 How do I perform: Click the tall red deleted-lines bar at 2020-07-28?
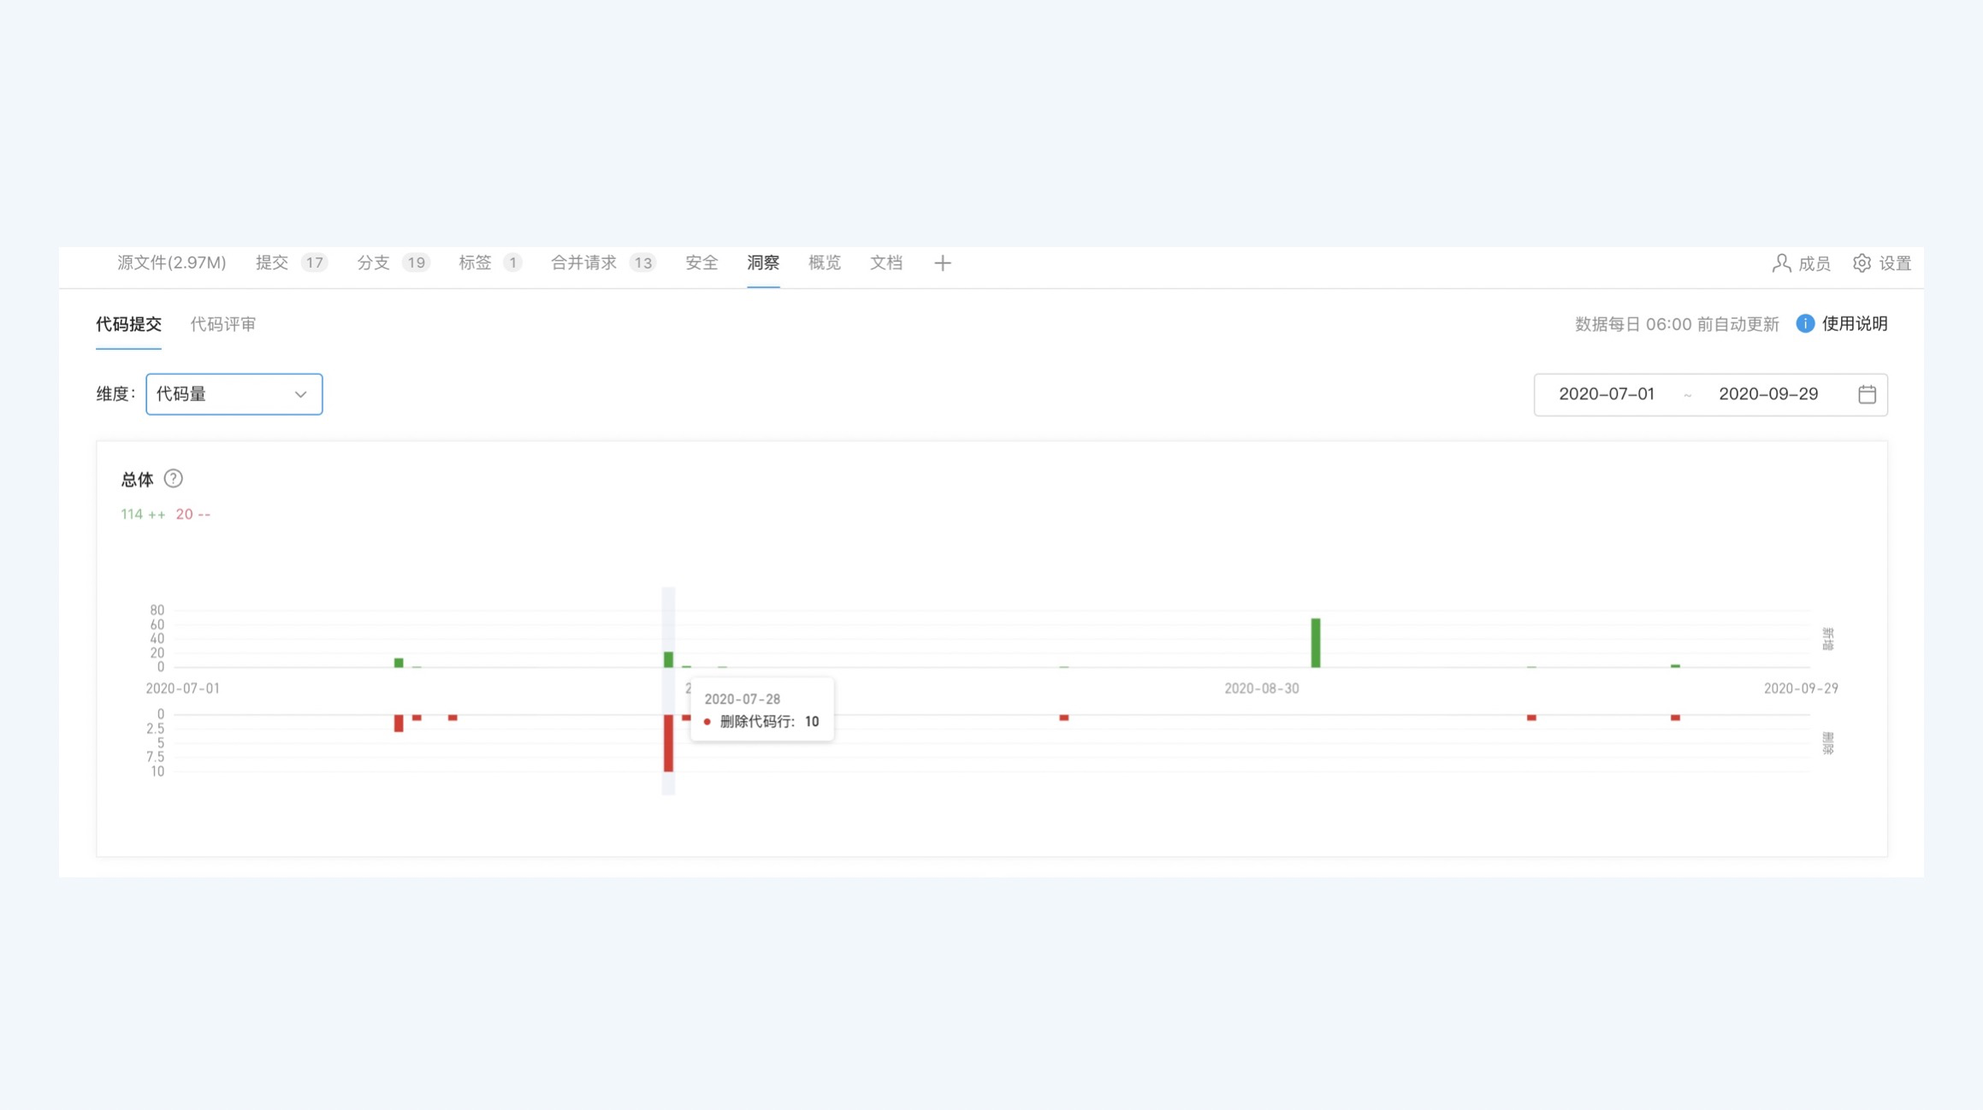[x=668, y=742]
